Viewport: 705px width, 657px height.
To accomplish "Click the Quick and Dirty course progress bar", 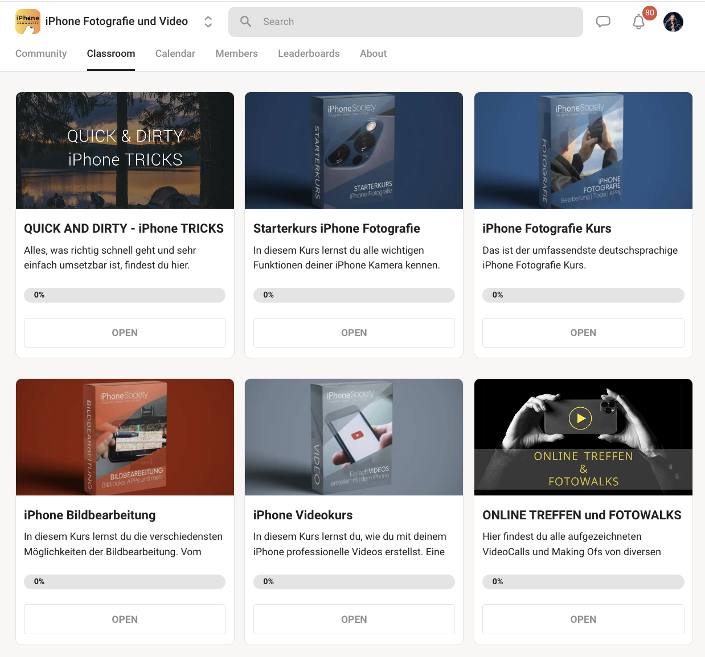I will 125,295.
